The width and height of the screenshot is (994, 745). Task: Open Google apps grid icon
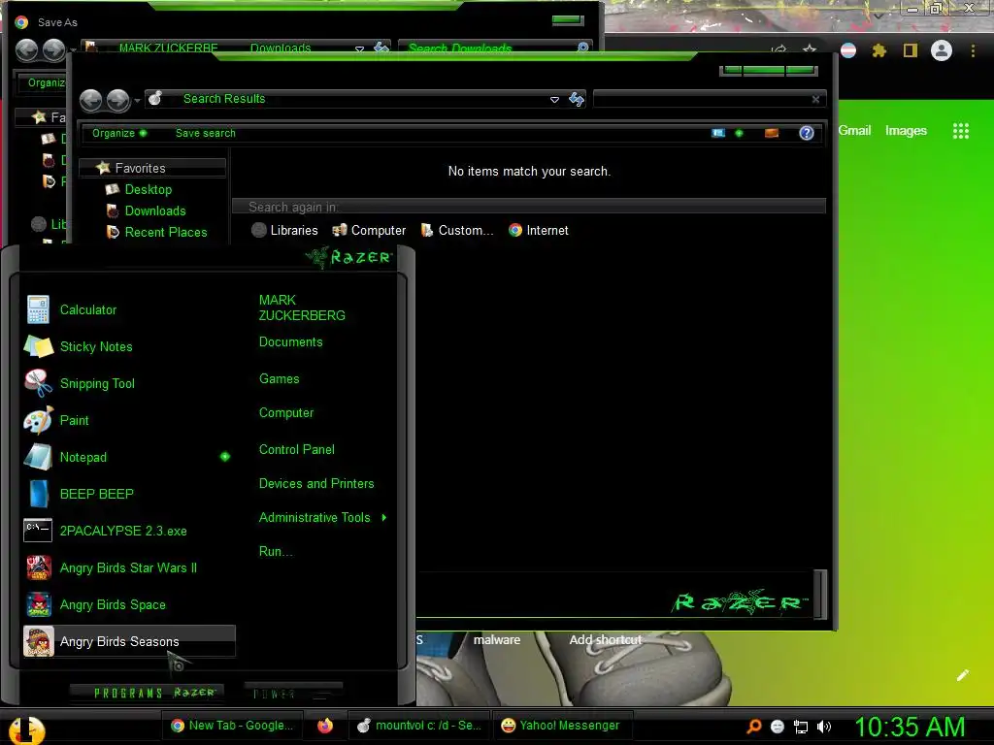961,131
